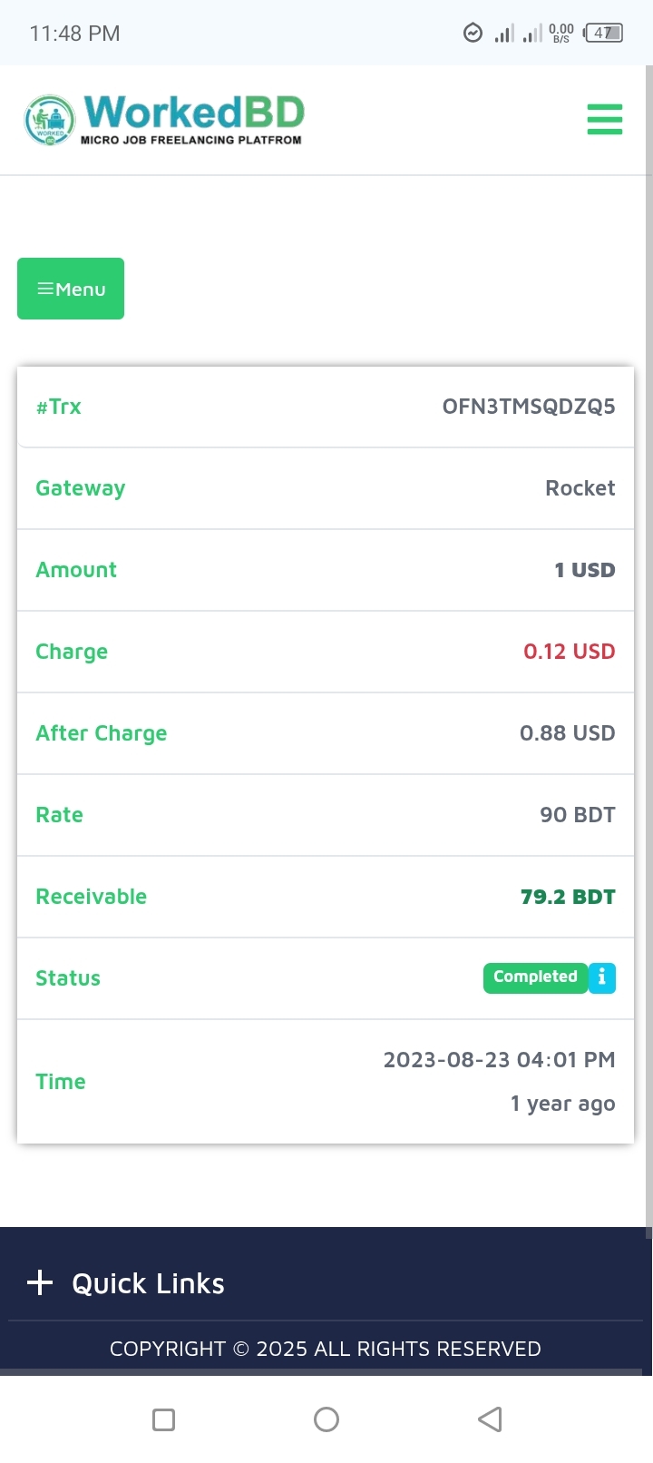Click the Completed status badge
653x1463 pixels.
pos(535,977)
